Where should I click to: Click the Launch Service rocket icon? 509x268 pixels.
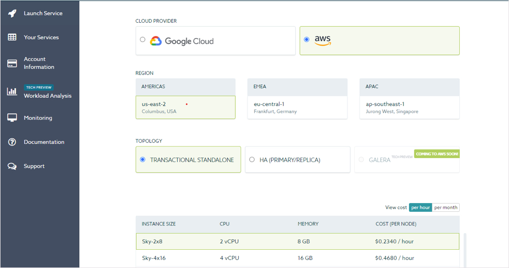tap(12, 14)
